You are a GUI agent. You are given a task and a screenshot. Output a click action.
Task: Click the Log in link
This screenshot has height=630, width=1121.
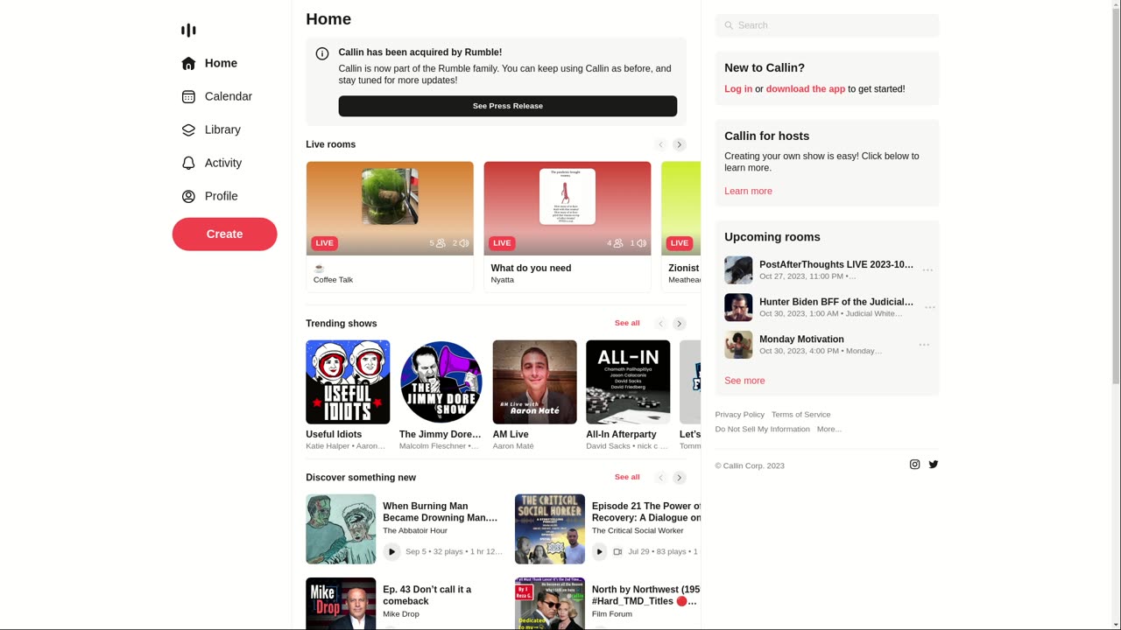738,89
